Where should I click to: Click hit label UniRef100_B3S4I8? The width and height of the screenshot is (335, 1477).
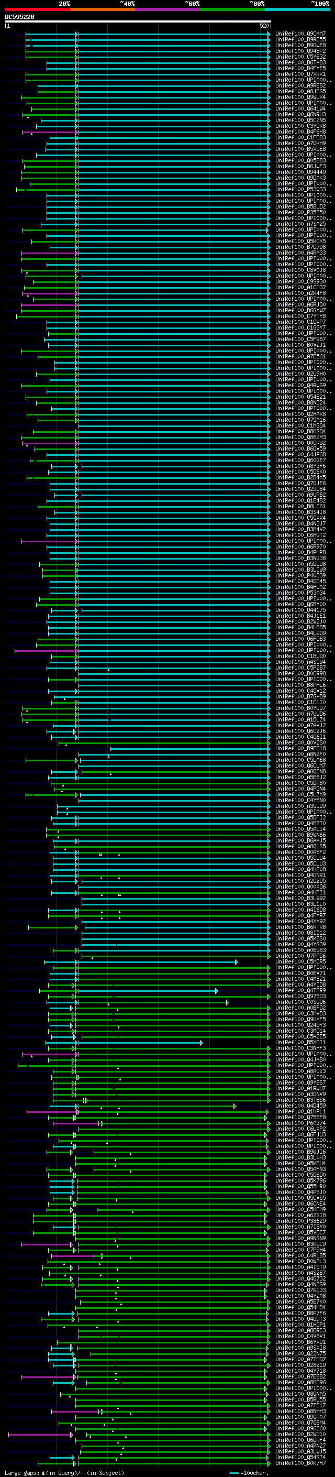(x=300, y=512)
